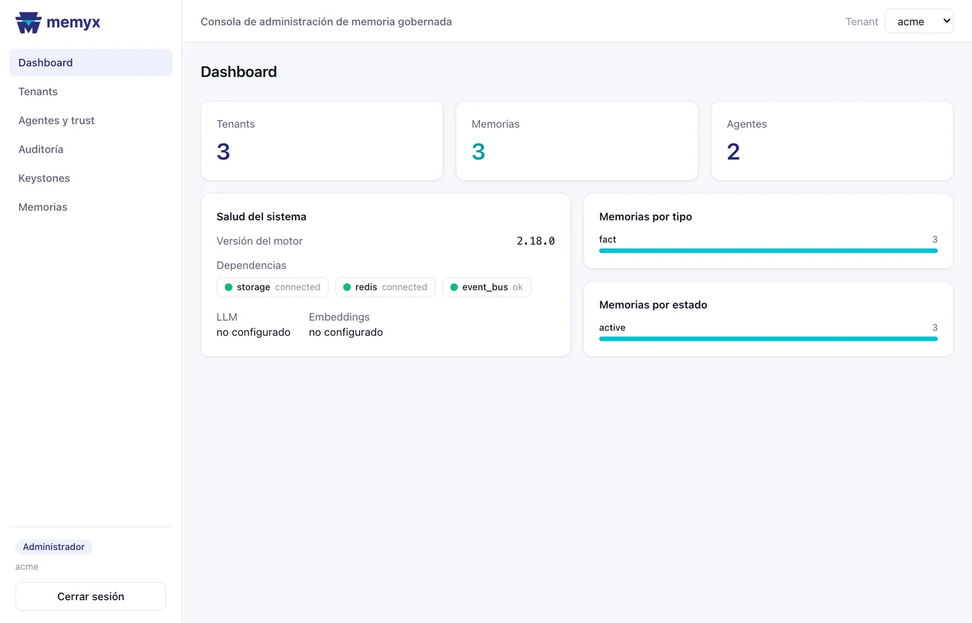Open the Tenant acme dropdown
The width and height of the screenshot is (972, 623).
[x=919, y=22]
